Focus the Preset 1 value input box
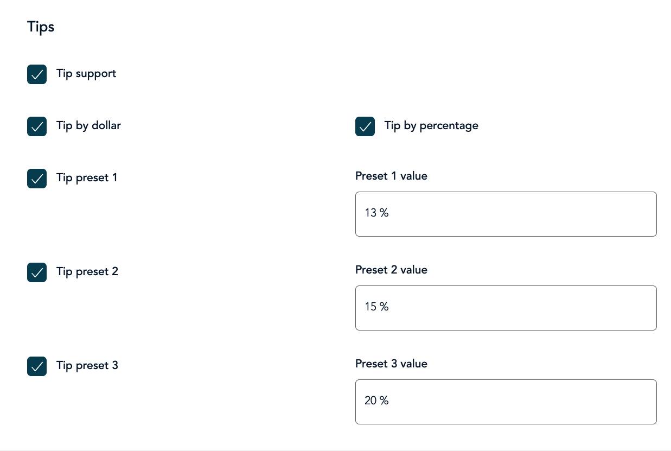 pyautogui.click(x=506, y=214)
